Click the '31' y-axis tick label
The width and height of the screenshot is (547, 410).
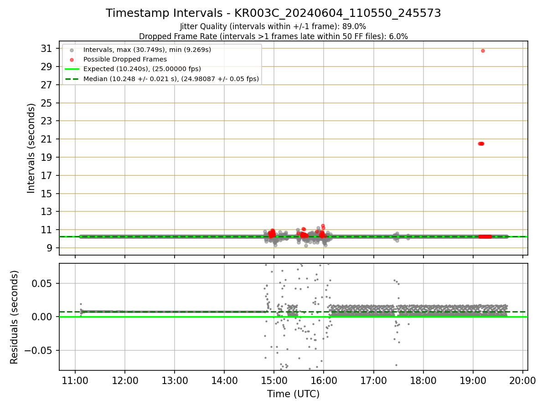(46, 48)
